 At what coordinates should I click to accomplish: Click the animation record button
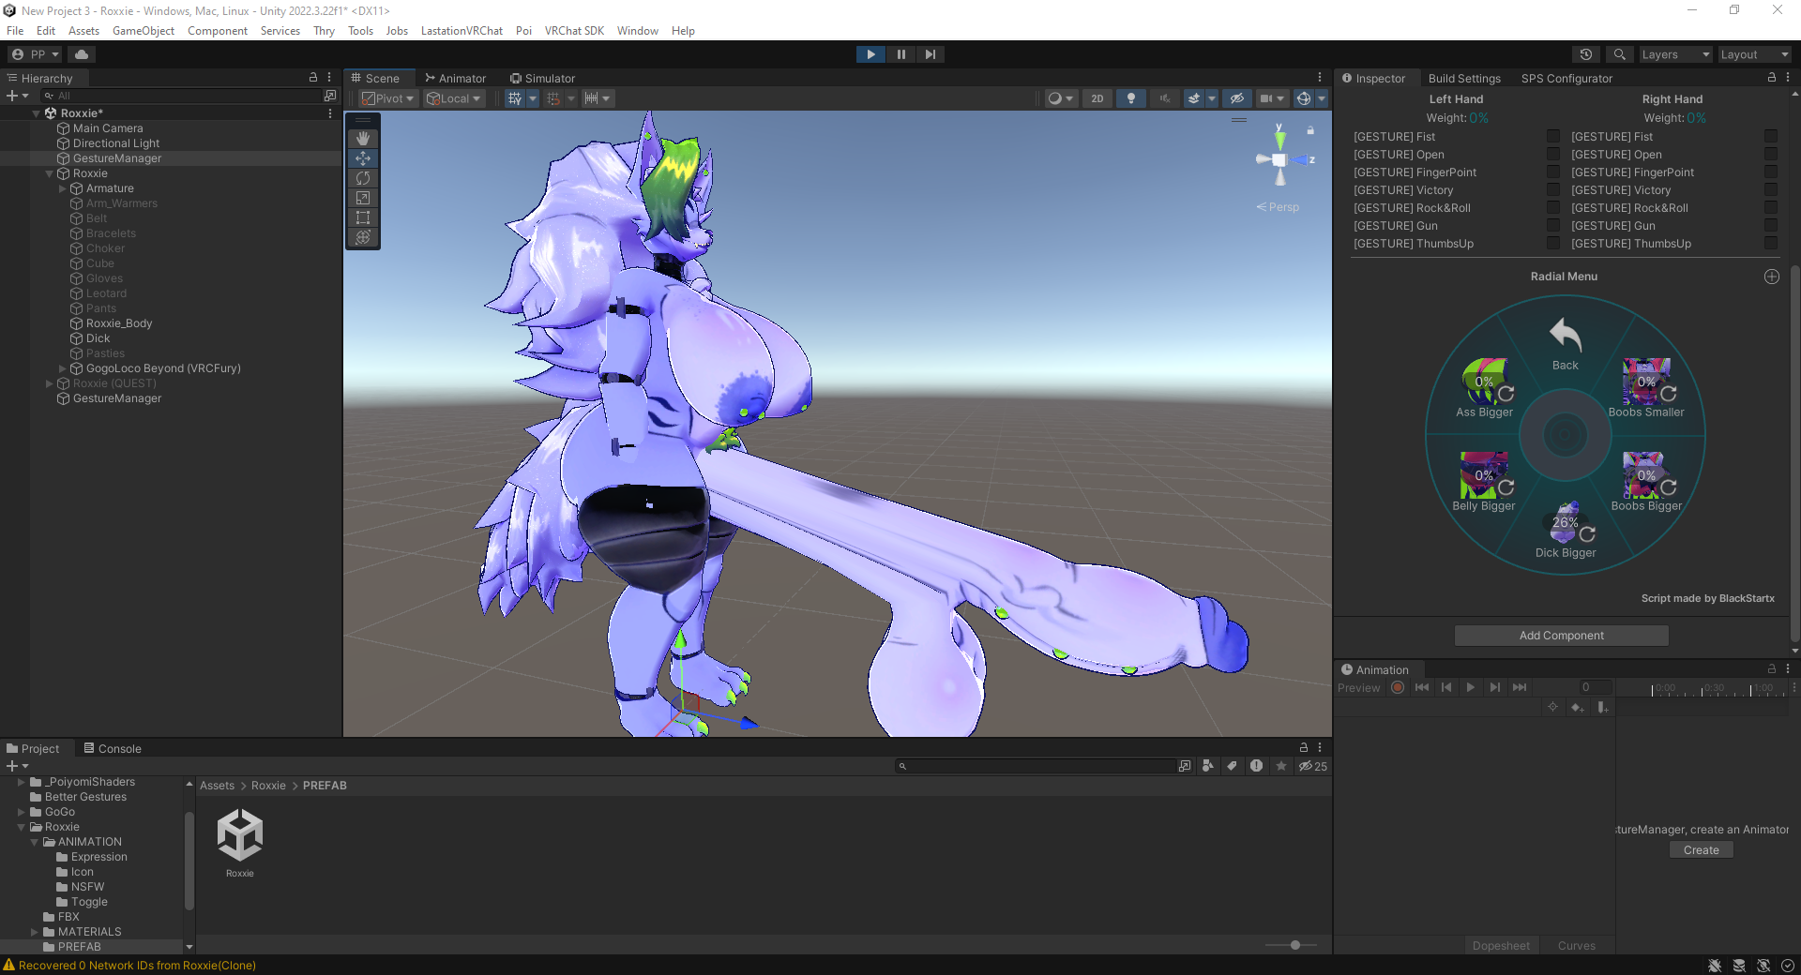coord(1398,687)
